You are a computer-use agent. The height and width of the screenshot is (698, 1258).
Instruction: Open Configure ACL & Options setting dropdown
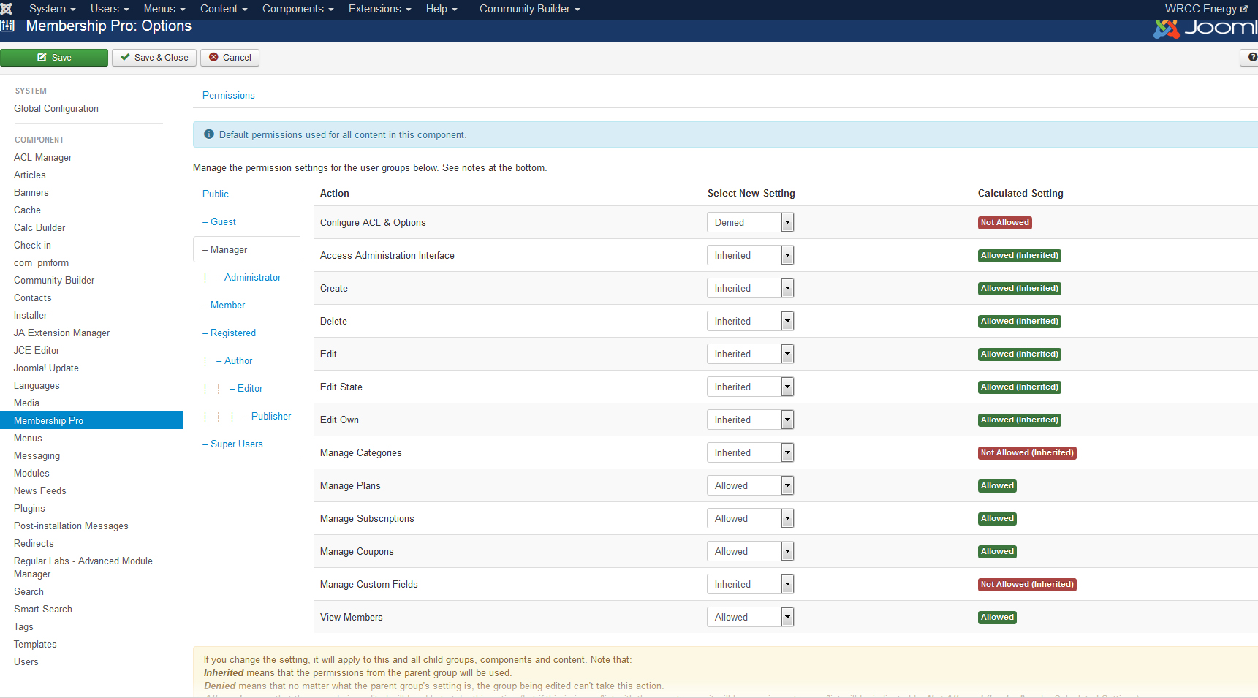750,222
